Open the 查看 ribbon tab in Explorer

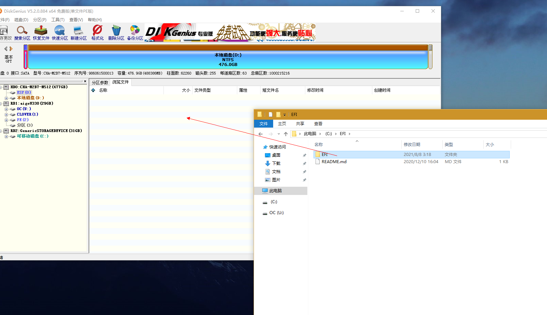[x=318, y=124]
